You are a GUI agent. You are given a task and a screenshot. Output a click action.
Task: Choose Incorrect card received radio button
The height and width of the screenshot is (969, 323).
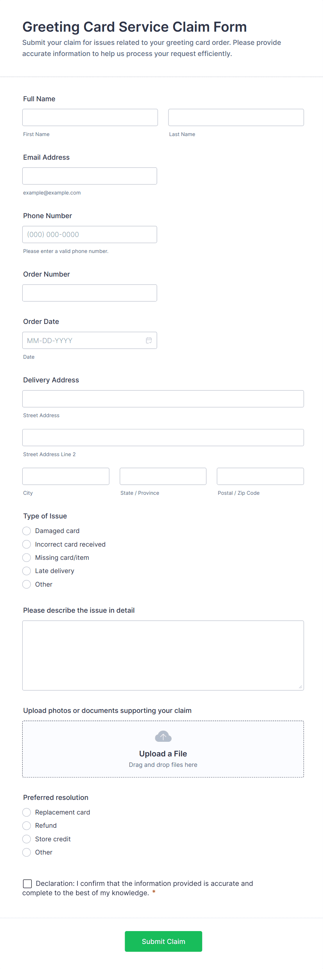point(27,544)
